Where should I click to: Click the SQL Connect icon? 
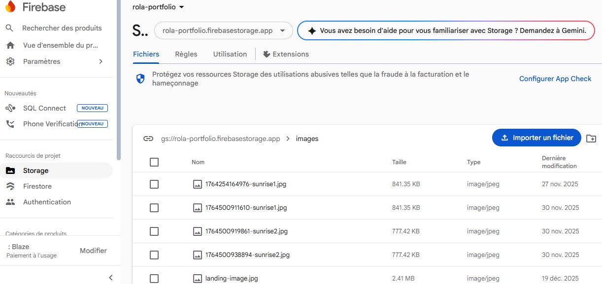tap(10, 108)
